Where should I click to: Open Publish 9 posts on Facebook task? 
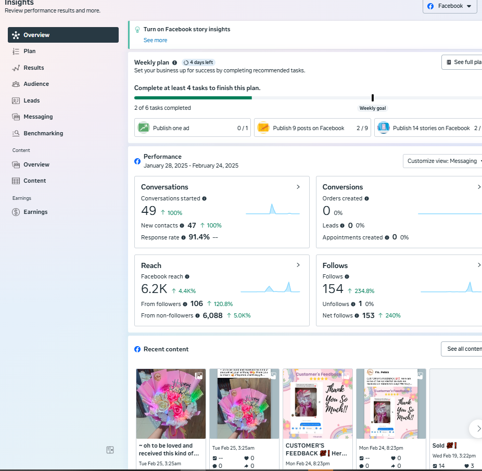point(312,128)
